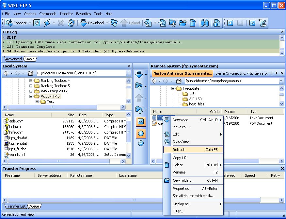Select the ASCII transfer mode icon

point(140,143)
